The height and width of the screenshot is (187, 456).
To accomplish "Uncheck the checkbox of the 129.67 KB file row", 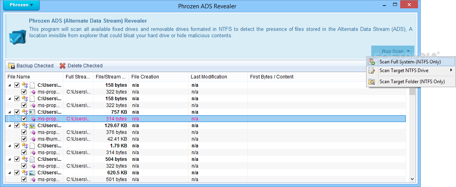I will 17,126.
